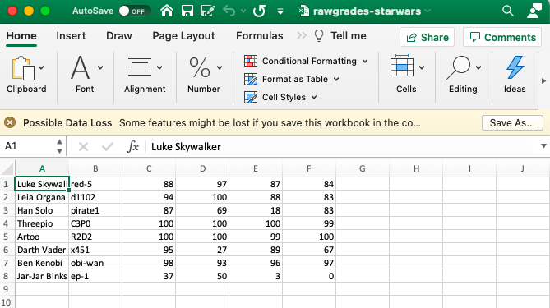Expand the Font group dropdown arrow
The image size is (550, 308).
point(100,67)
